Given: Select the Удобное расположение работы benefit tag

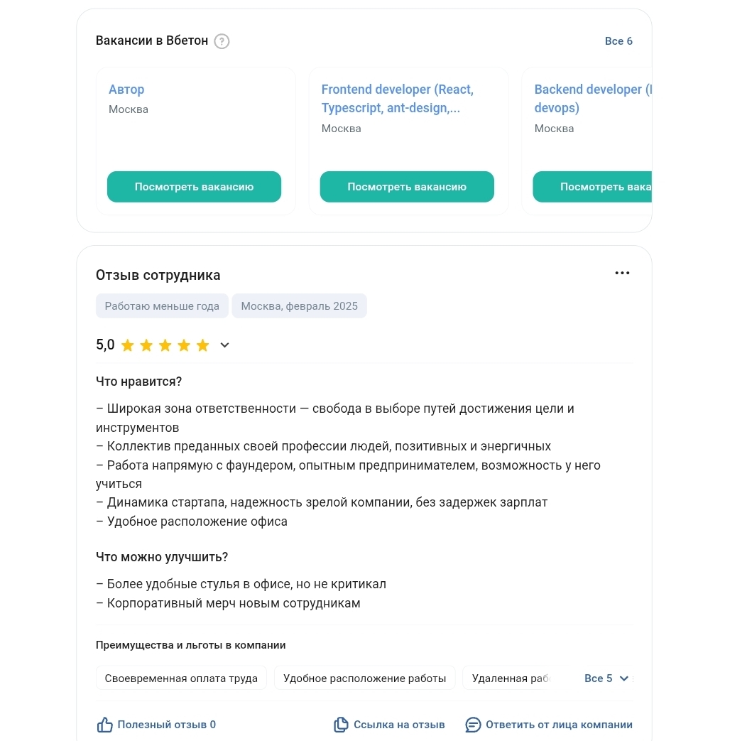Looking at the screenshot, I should 364,678.
